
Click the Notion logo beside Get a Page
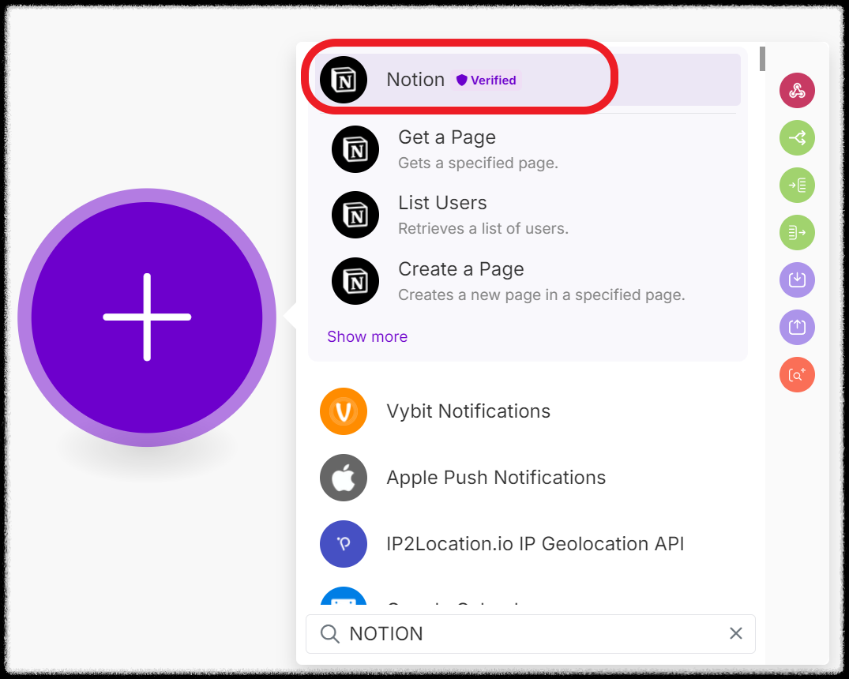(355, 149)
